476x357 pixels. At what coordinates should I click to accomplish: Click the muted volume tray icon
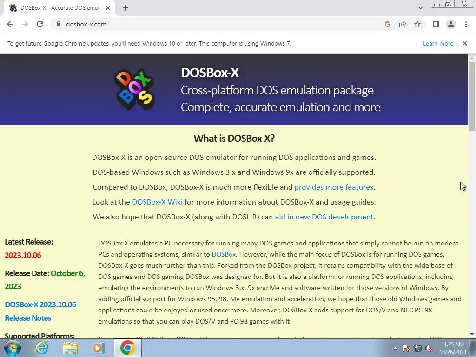point(429,348)
